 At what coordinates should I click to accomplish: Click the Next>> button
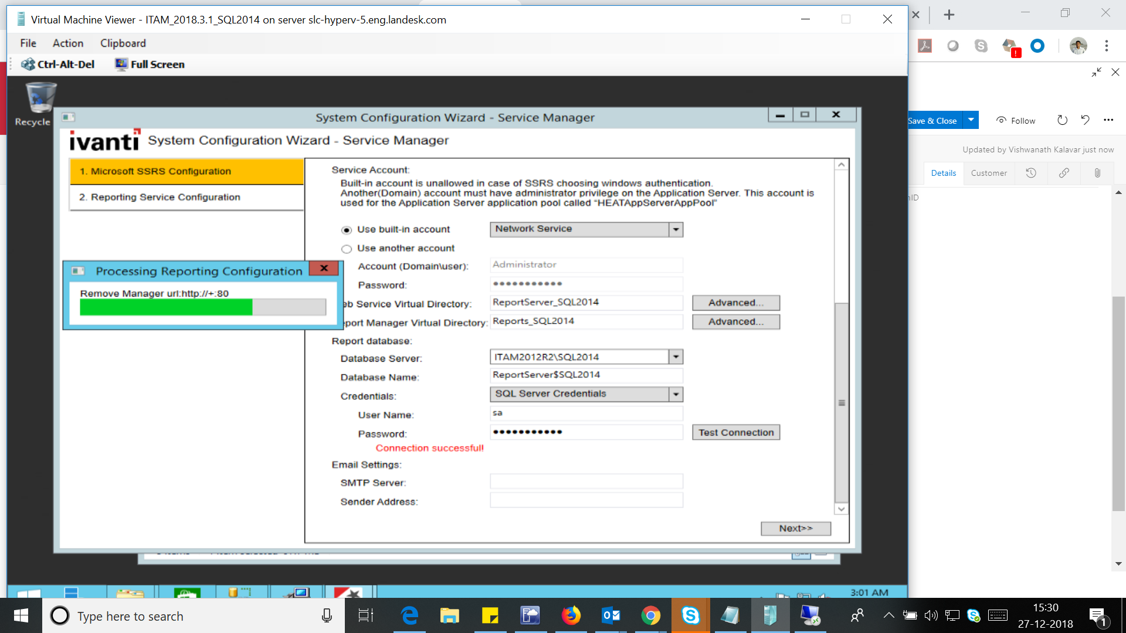tap(795, 529)
